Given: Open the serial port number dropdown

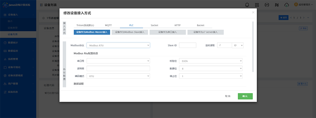Looking at the screenshot, I should pos(118,61).
